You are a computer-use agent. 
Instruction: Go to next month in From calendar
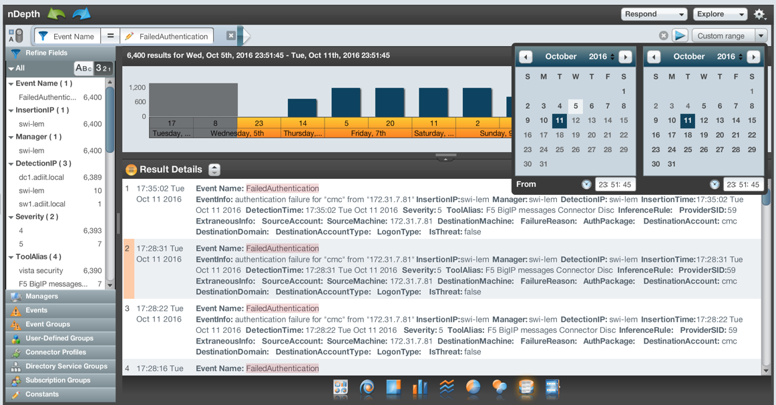tap(626, 57)
